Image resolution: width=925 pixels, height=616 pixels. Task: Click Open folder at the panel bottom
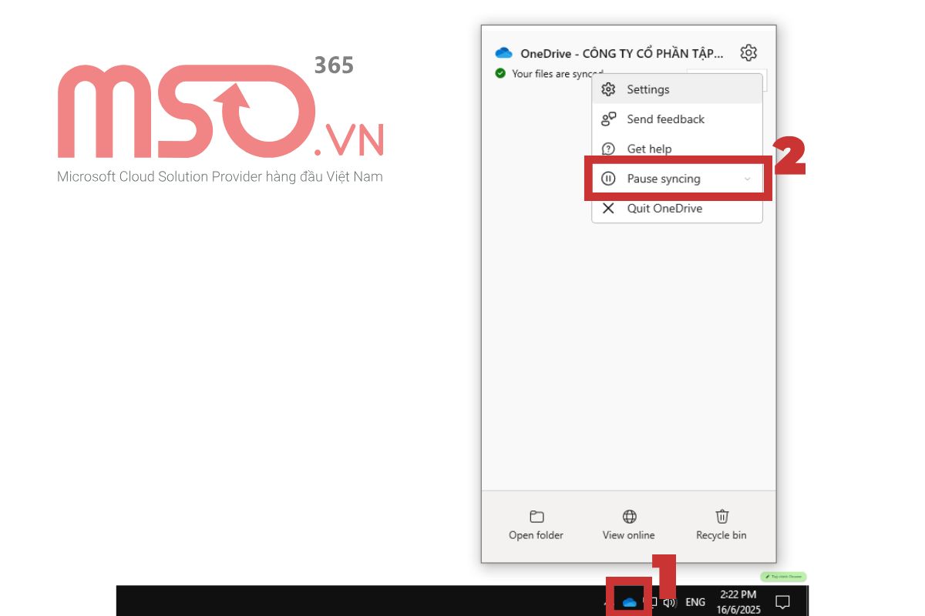[536, 526]
